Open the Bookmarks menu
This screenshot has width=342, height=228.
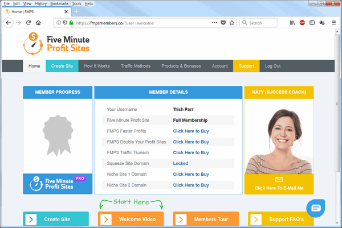[59, 3]
